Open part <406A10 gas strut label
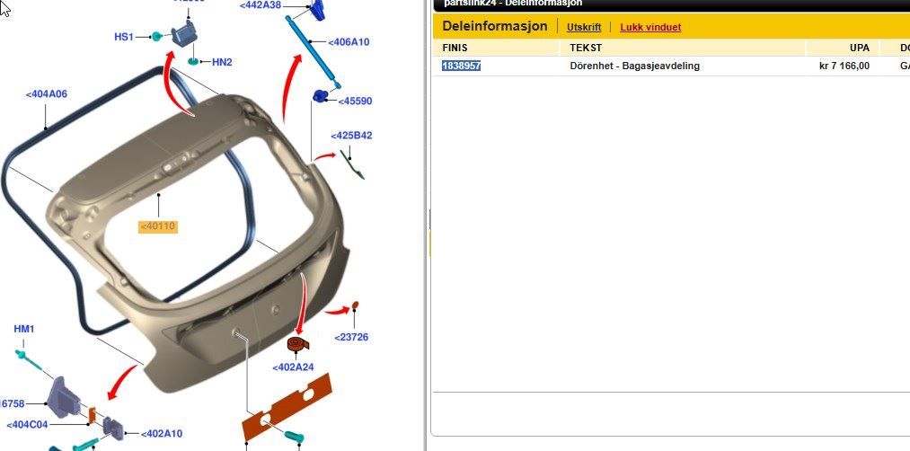 [349, 42]
